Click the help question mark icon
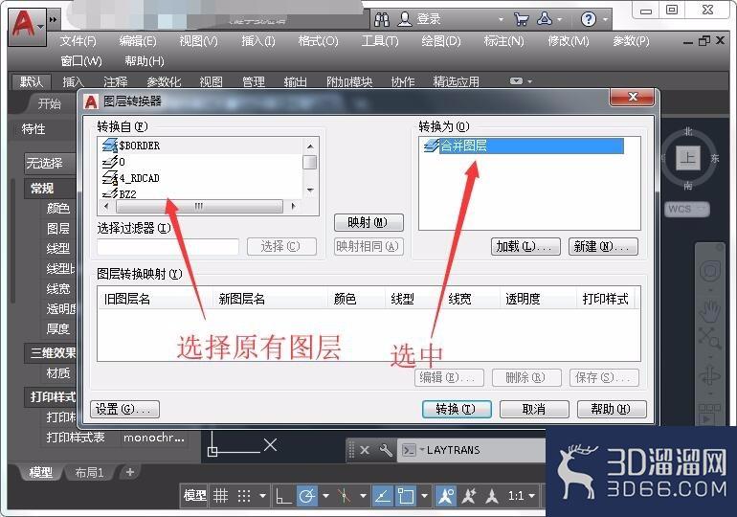Screen dimensions: 737x517 589,19
